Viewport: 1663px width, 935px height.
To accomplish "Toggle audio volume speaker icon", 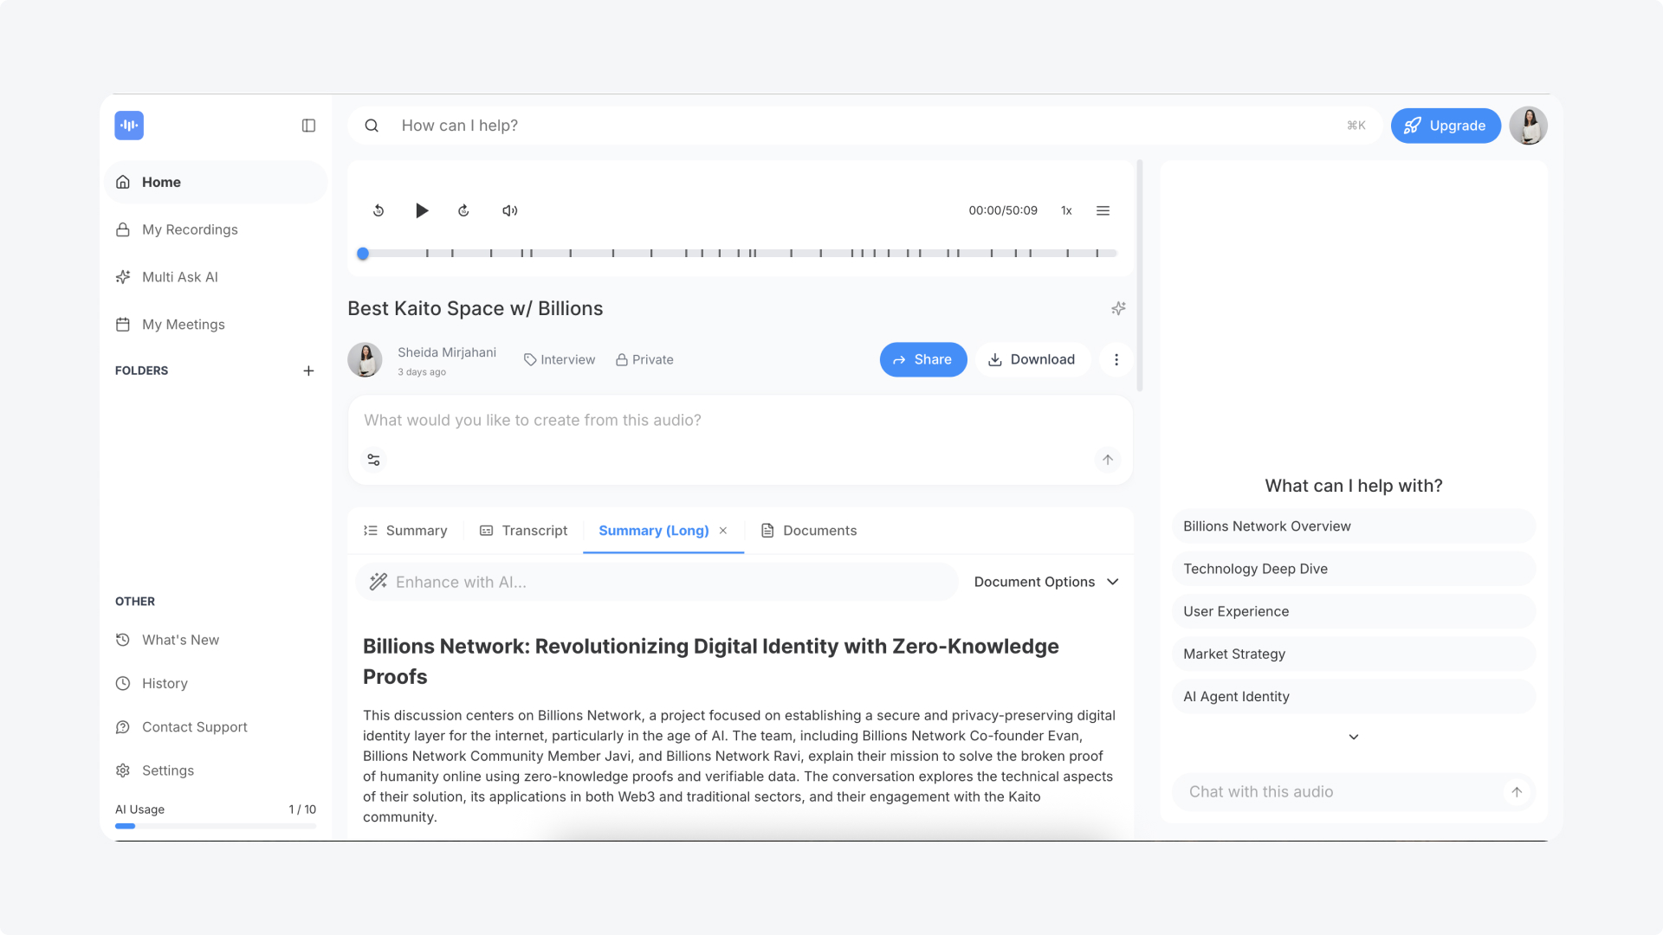I will click(x=510, y=210).
